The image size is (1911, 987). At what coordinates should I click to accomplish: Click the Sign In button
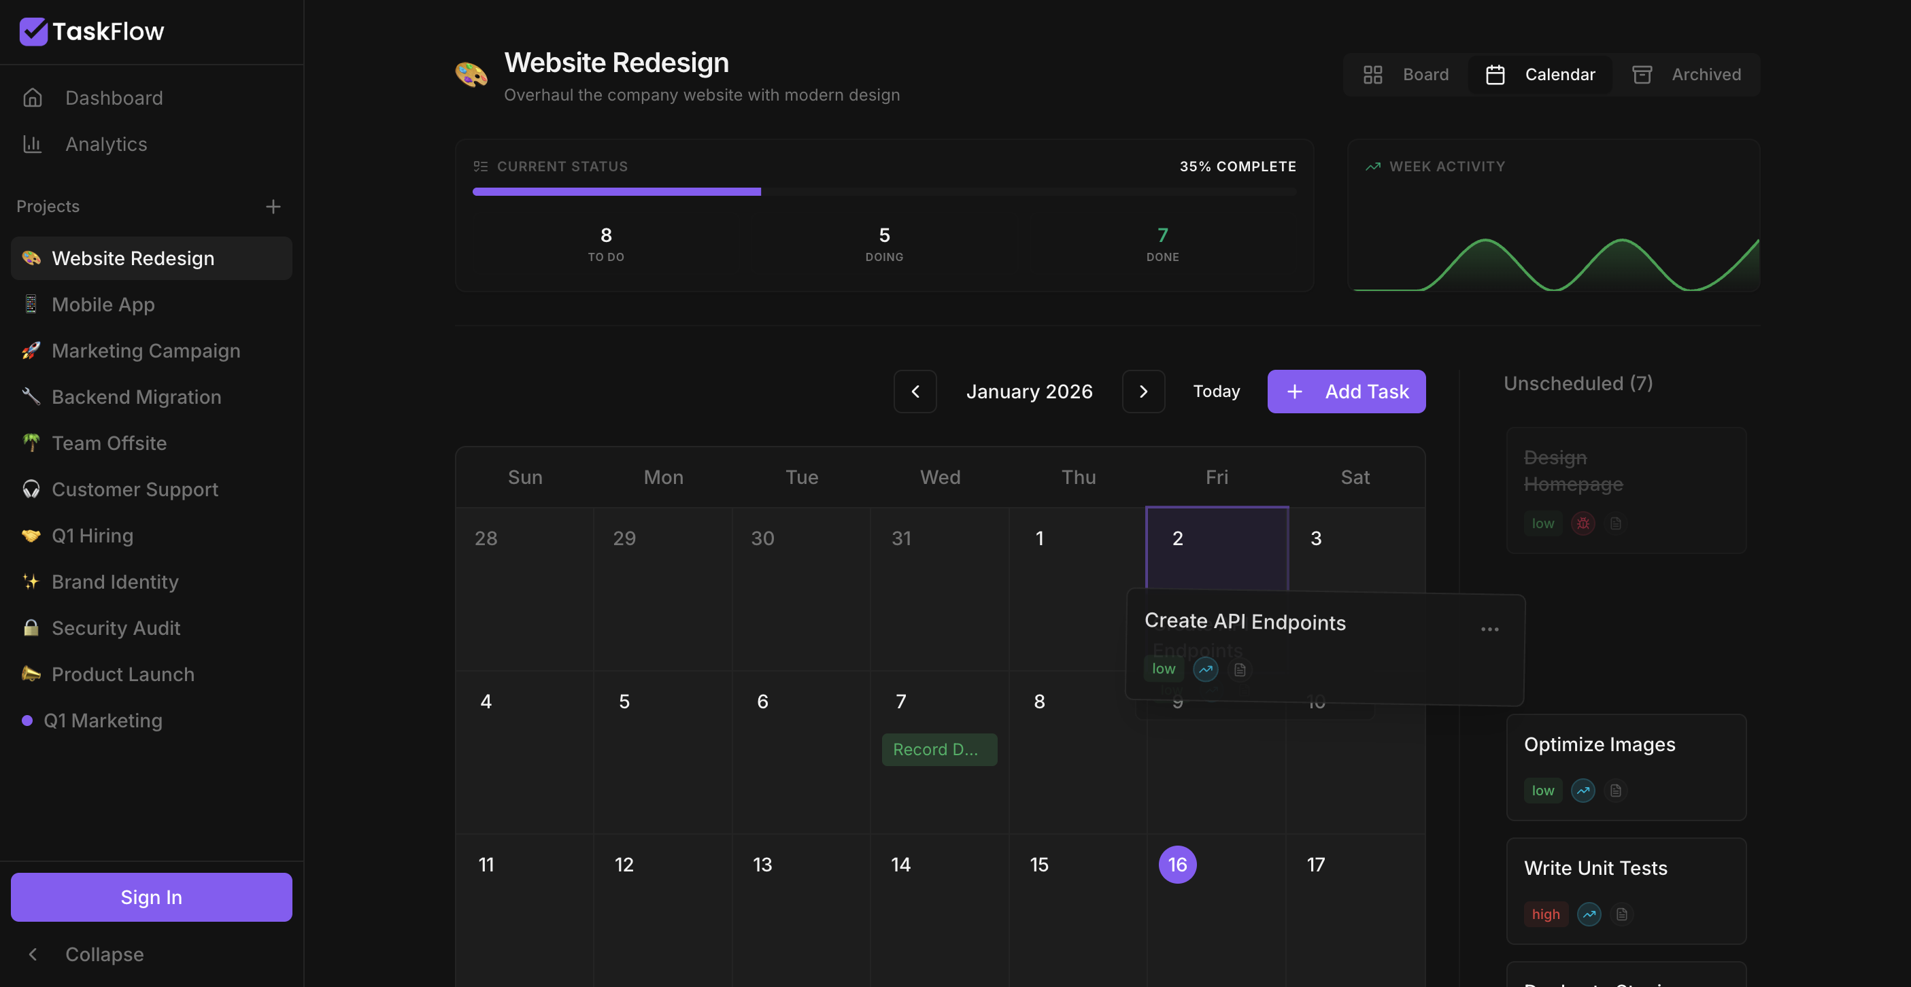coord(152,897)
